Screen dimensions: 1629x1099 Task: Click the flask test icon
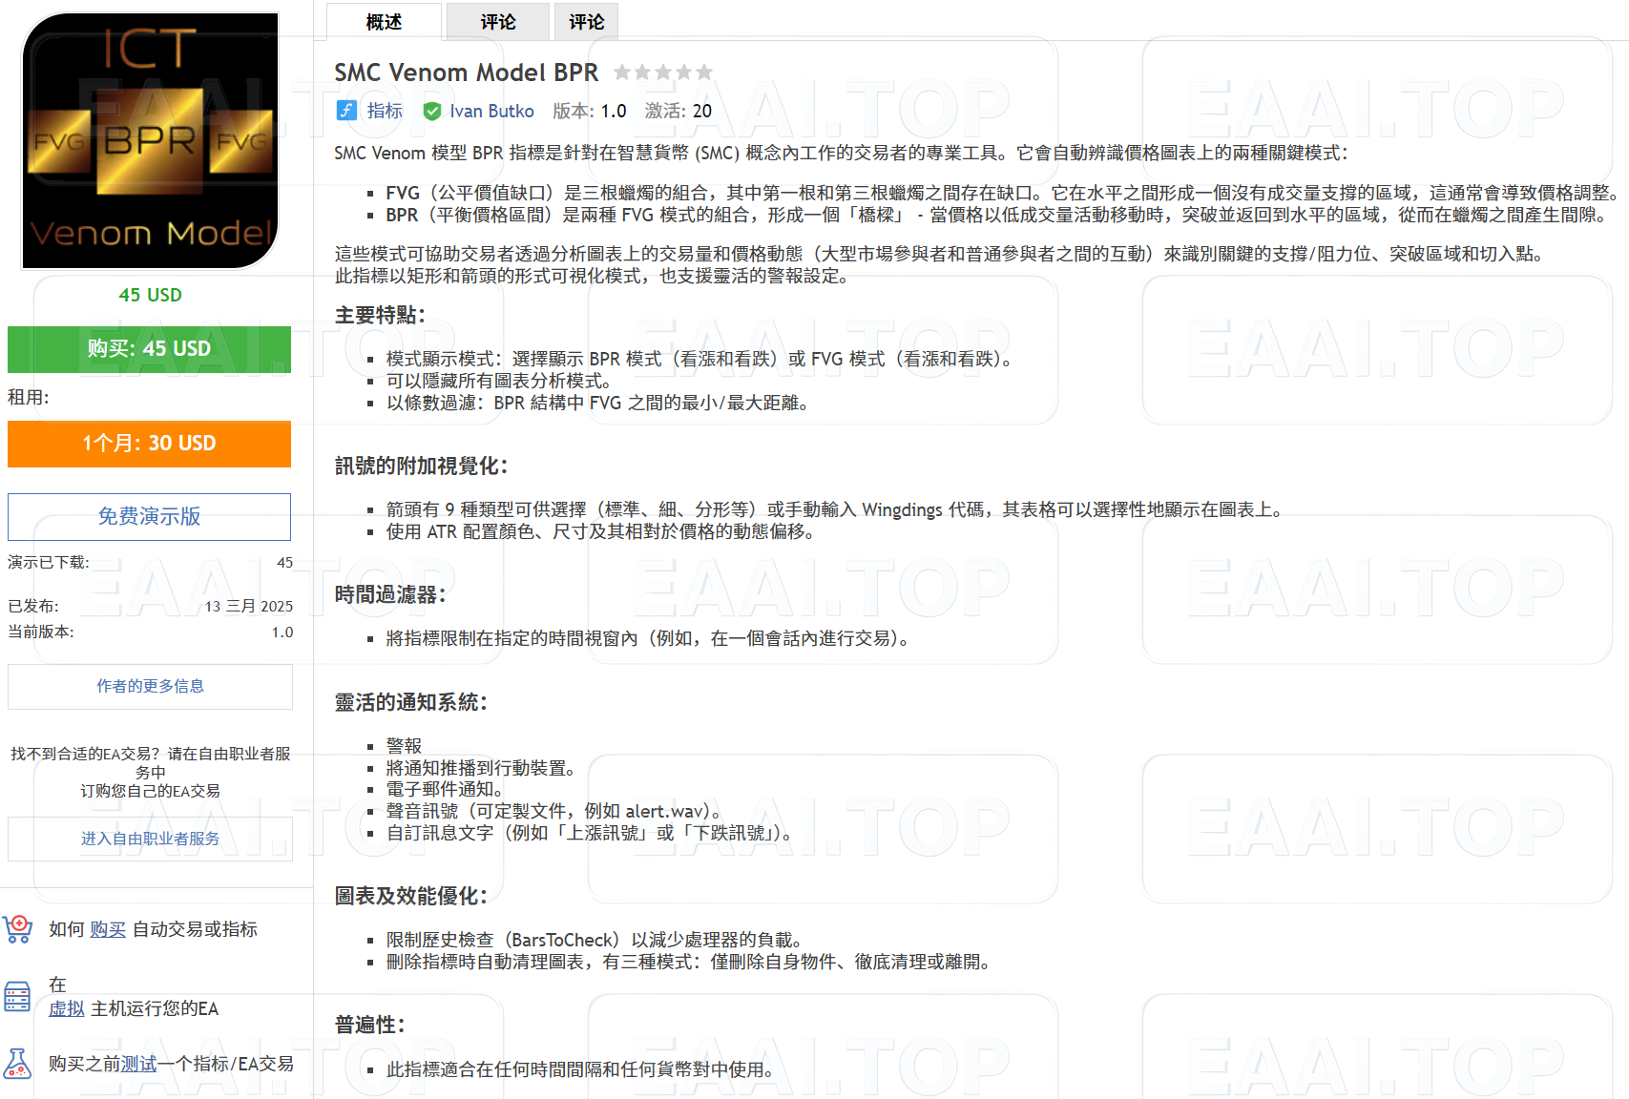coord(17,1064)
